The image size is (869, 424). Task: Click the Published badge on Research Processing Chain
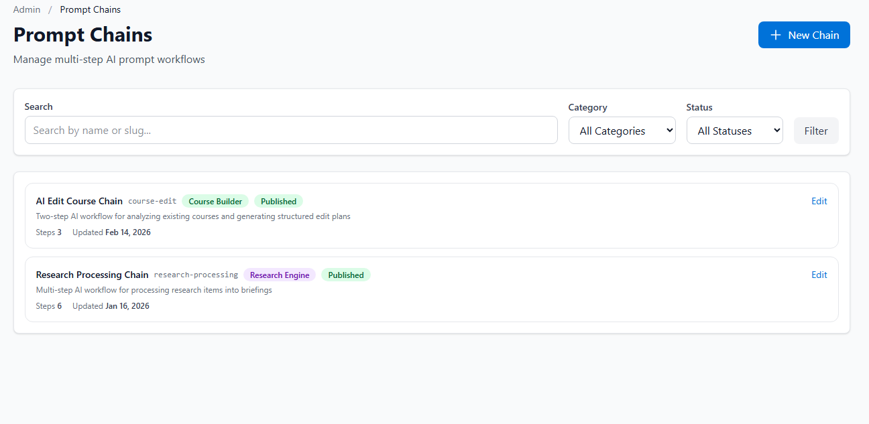tap(345, 275)
